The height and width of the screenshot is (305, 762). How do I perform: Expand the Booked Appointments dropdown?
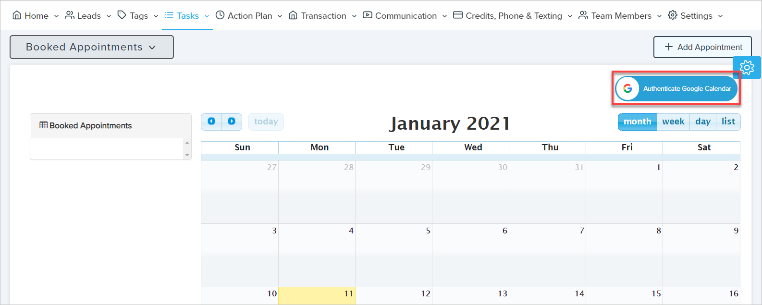pos(91,47)
